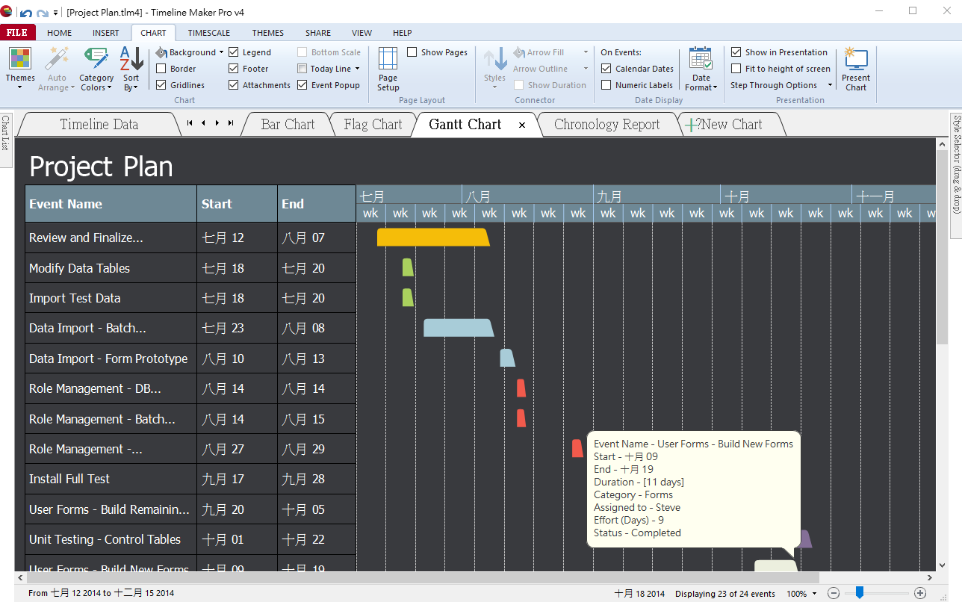Adjust the zoom slider handle
This screenshot has width=962, height=602.
pos(860,593)
